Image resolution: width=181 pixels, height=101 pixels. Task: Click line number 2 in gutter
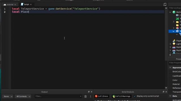tap(5, 12)
